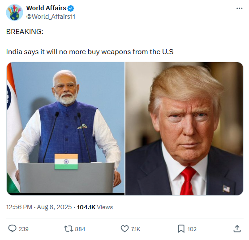This screenshot has height=240, width=249.
Task: Click the 884 reposts count
Action: point(80,229)
